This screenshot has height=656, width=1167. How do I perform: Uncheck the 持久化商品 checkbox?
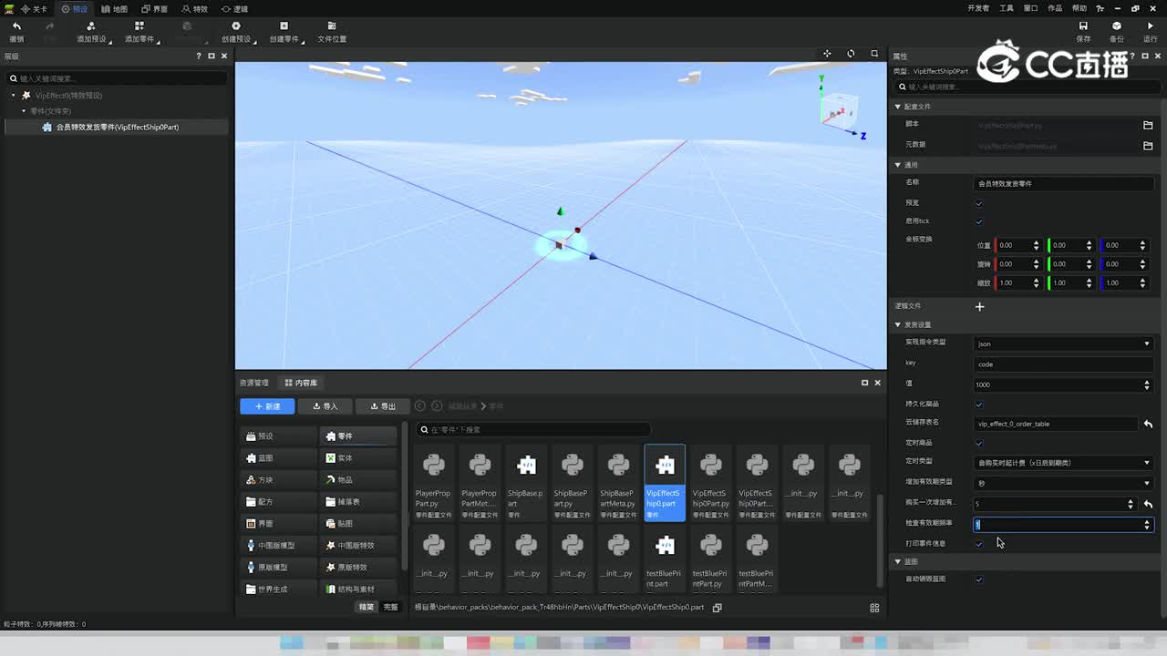point(979,405)
